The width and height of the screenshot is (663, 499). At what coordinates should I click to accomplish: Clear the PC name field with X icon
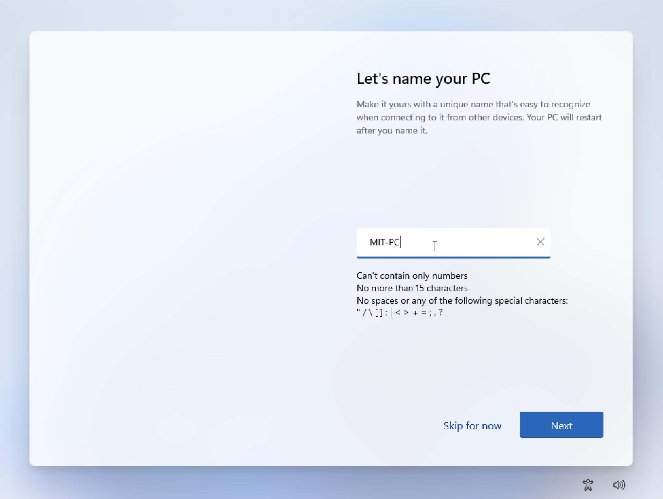pyautogui.click(x=540, y=242)
